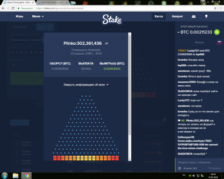The image size is (224, 179).
Task: Bookmark the page with the star icon
Action: click(215, 8)
